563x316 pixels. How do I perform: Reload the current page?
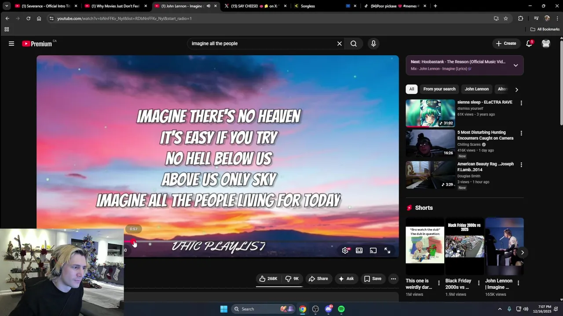coord(28,18)
